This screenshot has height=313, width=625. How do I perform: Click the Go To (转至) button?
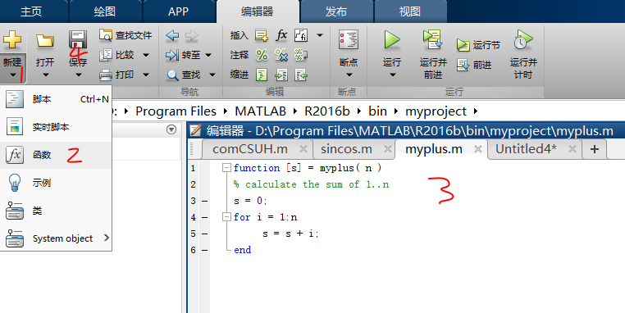[x=183, y=55]
